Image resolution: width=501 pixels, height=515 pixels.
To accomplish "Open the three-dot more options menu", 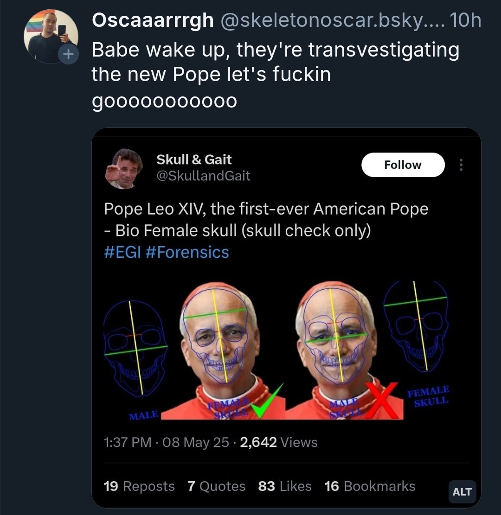I will pos(461,165).
